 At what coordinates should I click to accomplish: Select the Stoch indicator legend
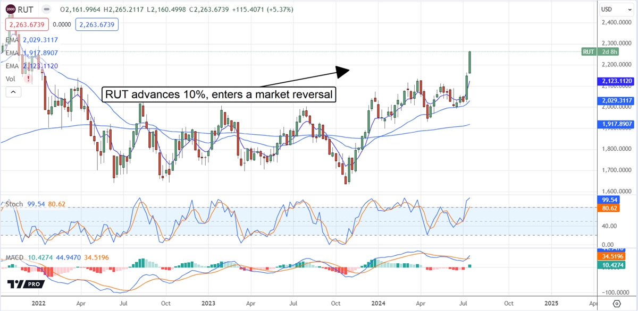click(x=13, y=204)
